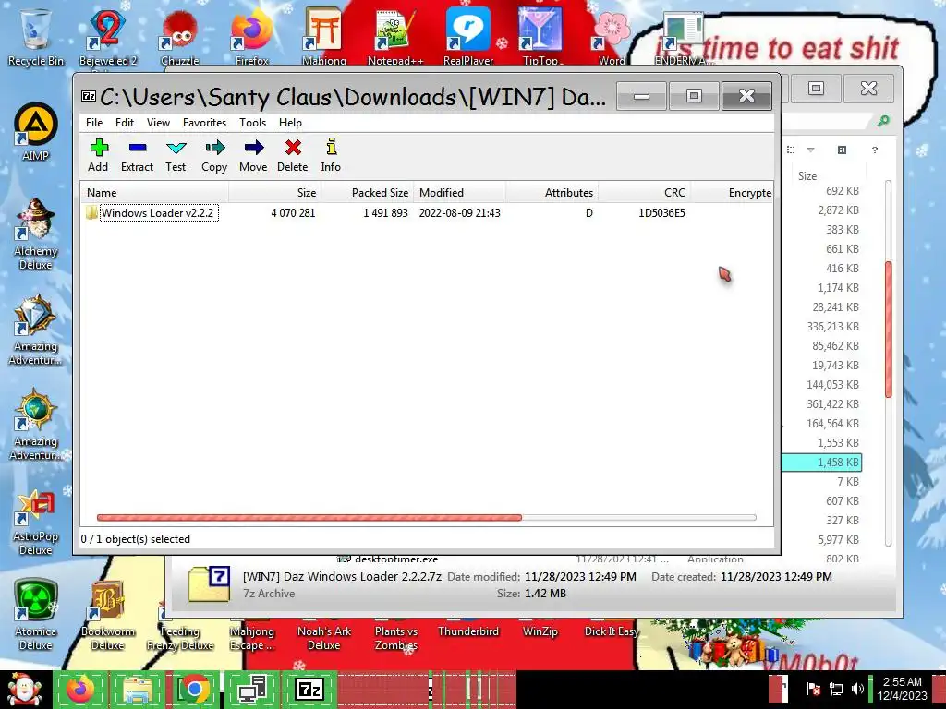The height and width of the screenshot is (709, 946).
Task: Sort by the CRC column header
Action: [x=644, y=193]
